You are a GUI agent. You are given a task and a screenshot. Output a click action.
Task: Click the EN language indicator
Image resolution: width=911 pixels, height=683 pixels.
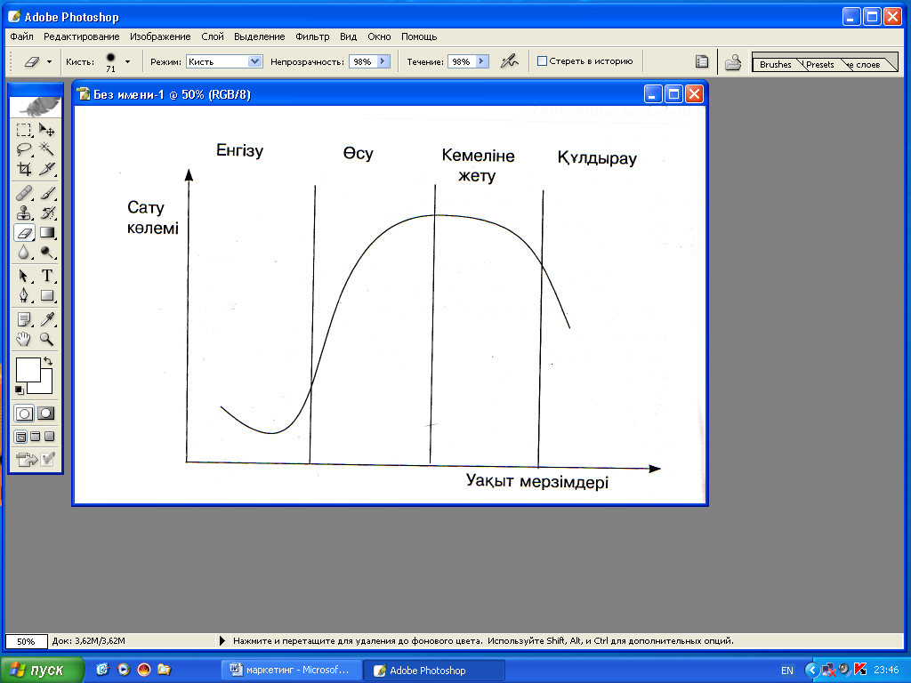coord(787,671)
